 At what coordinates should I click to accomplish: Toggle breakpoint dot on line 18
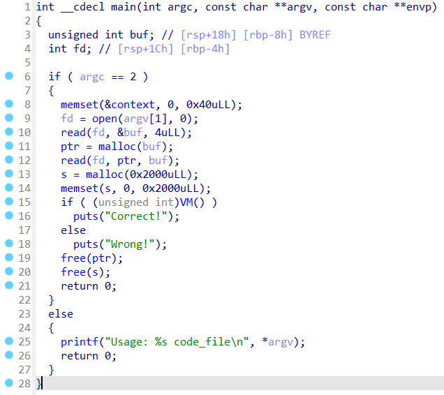pyautogui.click(x=9, y=244)
